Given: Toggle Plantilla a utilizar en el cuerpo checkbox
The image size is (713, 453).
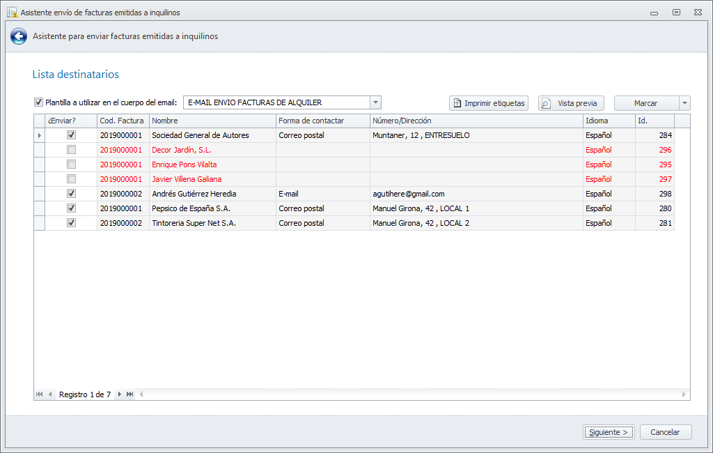Looking at the screenshot, I should [39, 102].
